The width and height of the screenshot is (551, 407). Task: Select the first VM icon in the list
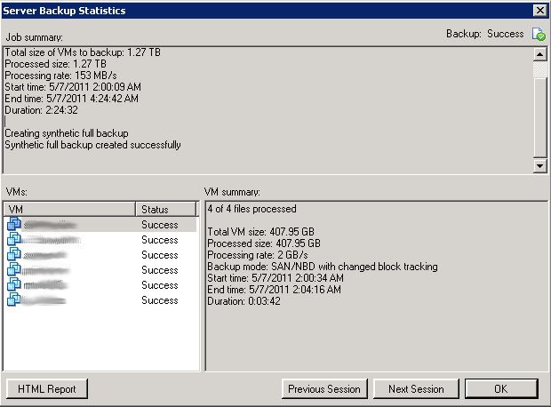click(13, 225)
